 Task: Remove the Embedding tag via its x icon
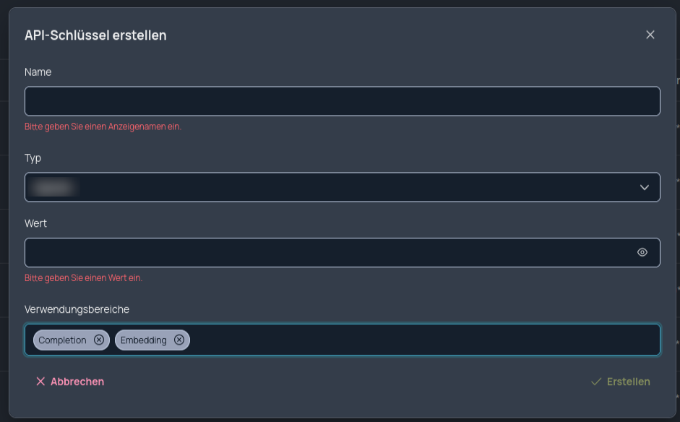(179, 340)
